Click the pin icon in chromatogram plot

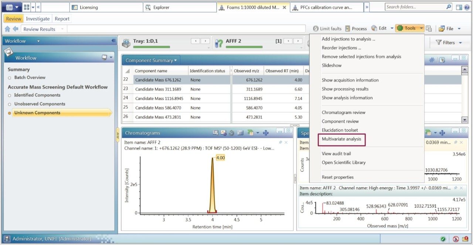(x=280, y=142)
